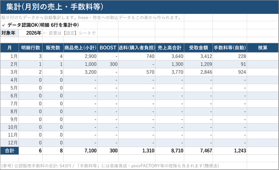Click the 手数料等(自動) column header
This screenshot has width=279, height=170.
pyautogui.click(x=229, y=48)
